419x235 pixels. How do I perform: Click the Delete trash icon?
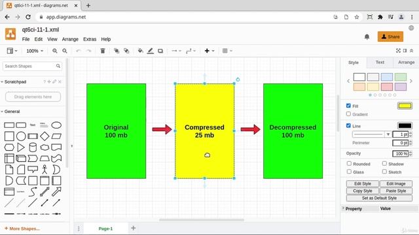[x=103, y=51]
